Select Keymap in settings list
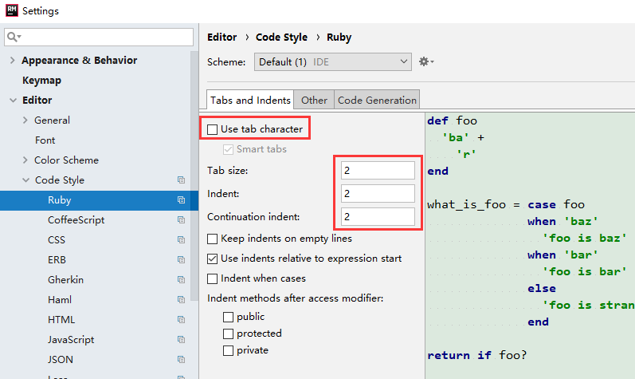The image size is (635, 379). coord(41,81)
